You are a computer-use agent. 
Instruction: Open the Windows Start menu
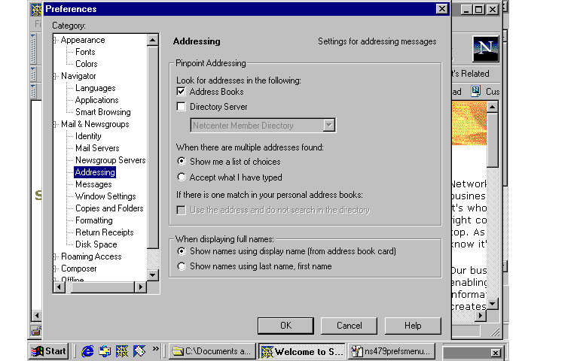click(49, 351)
